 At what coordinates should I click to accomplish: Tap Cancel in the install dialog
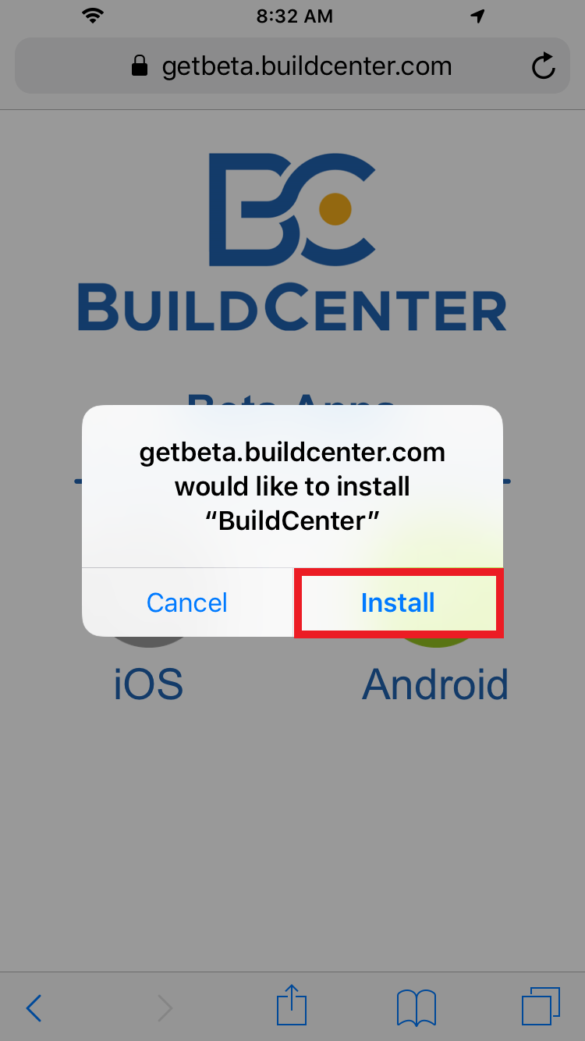point(187,602)
